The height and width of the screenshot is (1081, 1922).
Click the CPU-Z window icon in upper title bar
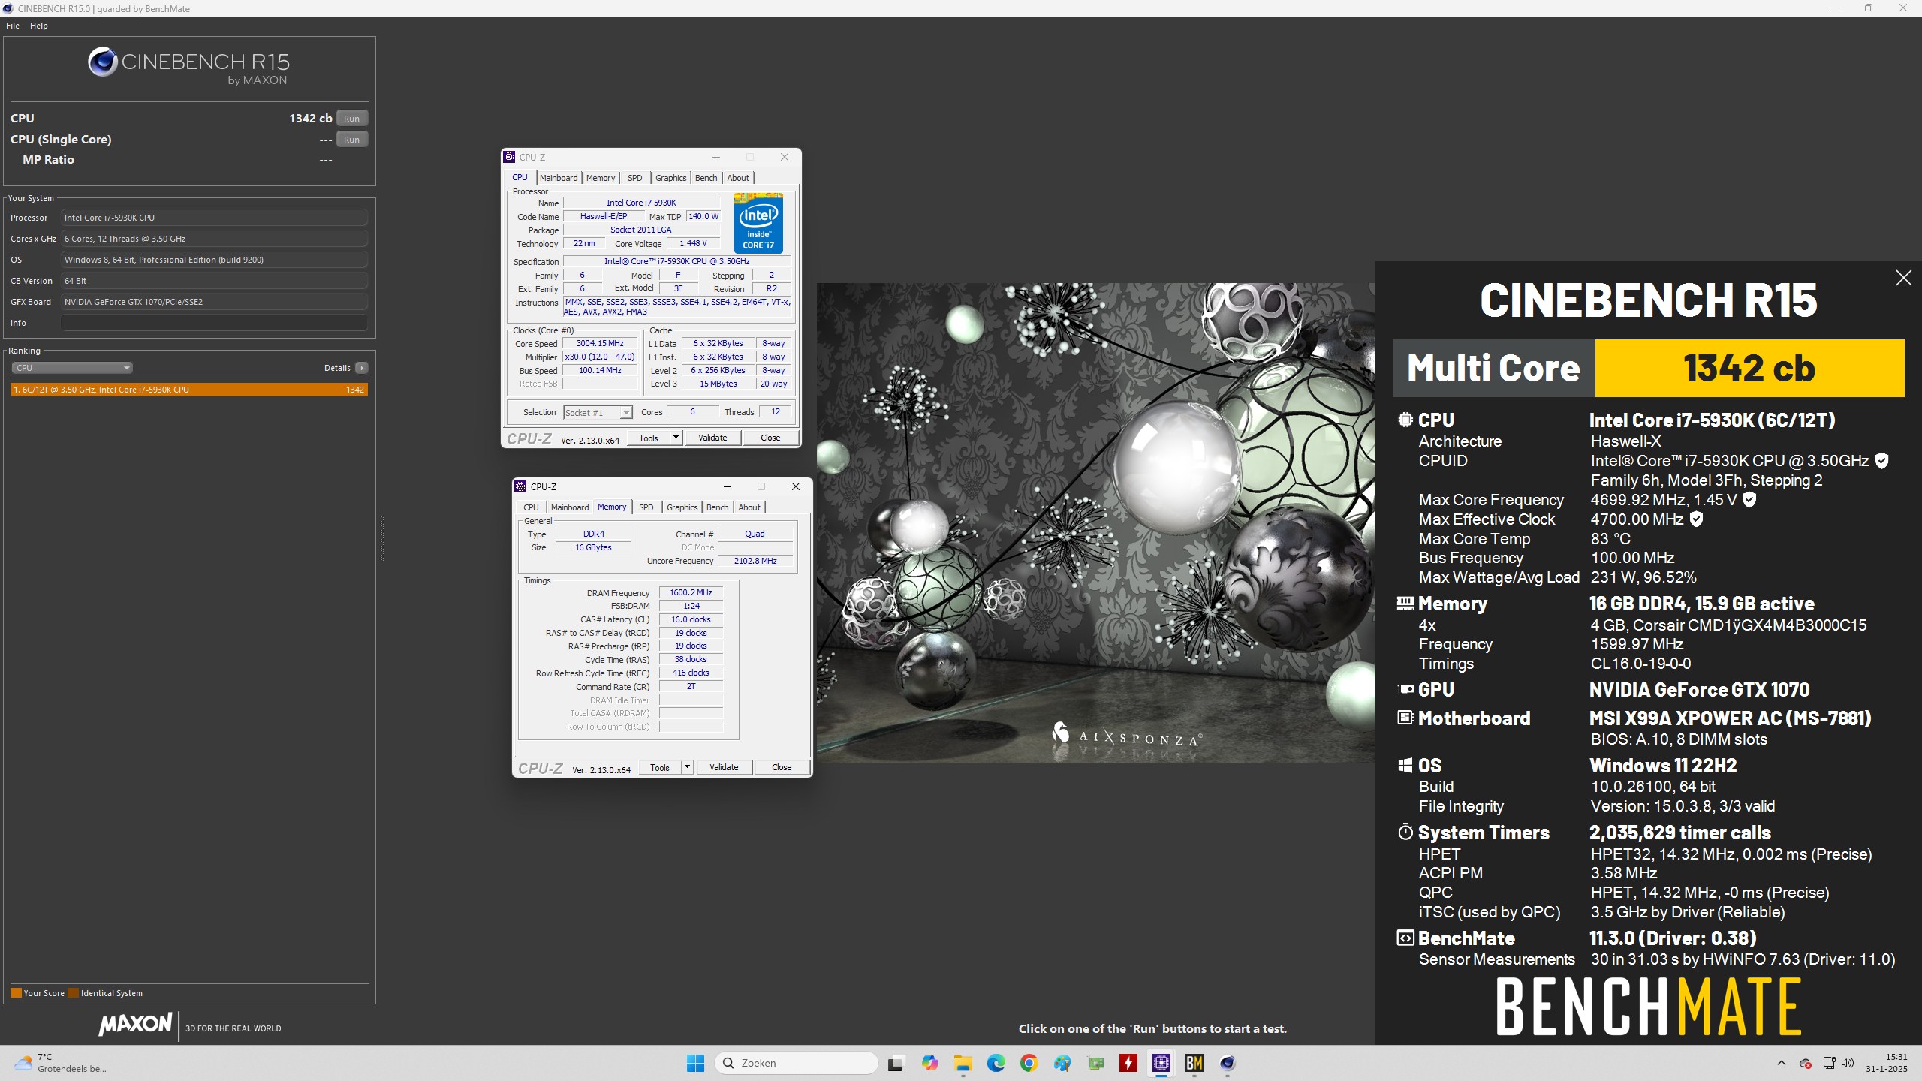click(x=509, y=157)
